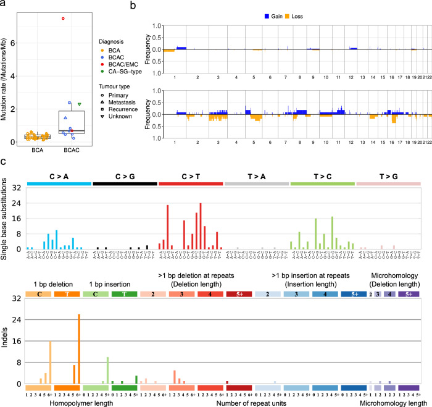This screenshot has width=432, height=407.
Task: Click the 'Homopolymer length' label
Action: coord(81,403)
